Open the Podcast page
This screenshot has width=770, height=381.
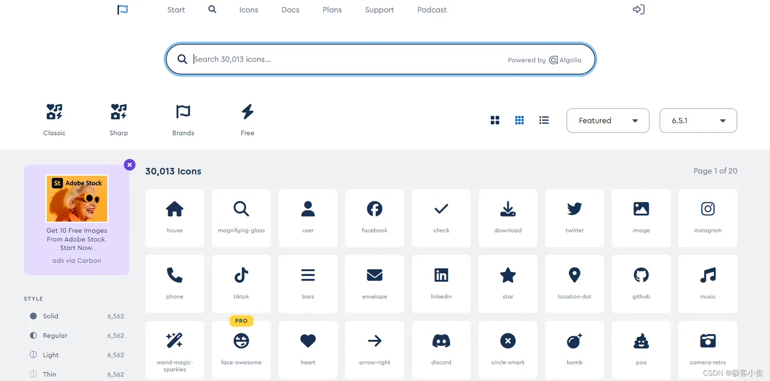point(432,10)
